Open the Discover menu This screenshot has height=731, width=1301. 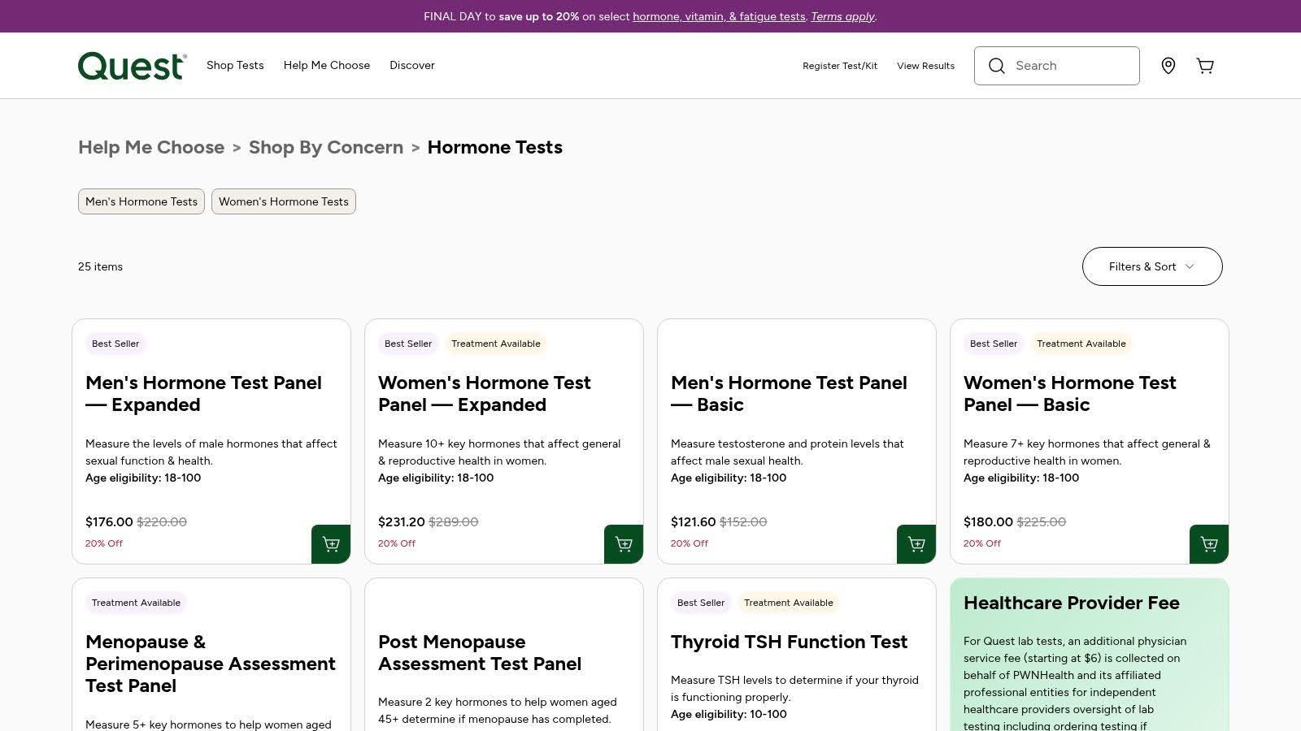(x=412, y=65)
